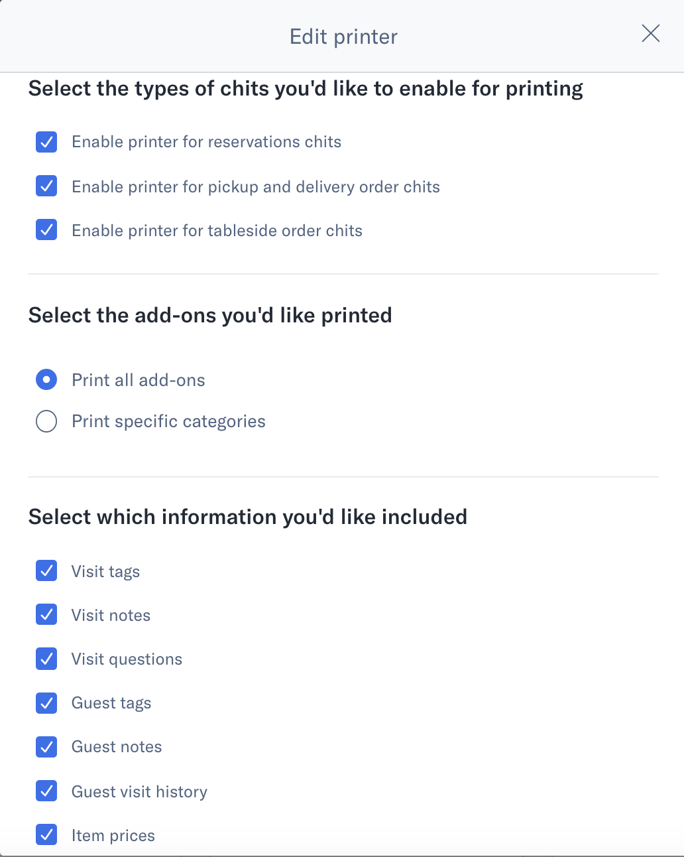Select the Print all add-ons option
The image size is (684, 857).
(46, 379)
